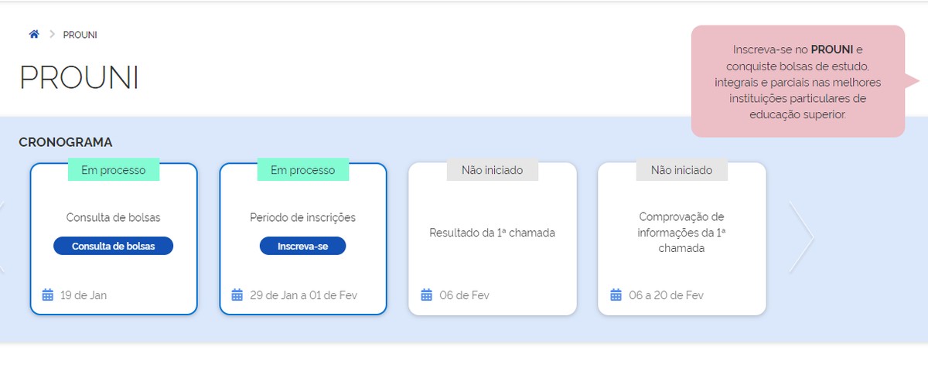Click the calendar icon beside 19 de Jan
Screen dimensions: 928x371
tap(48, 295)
